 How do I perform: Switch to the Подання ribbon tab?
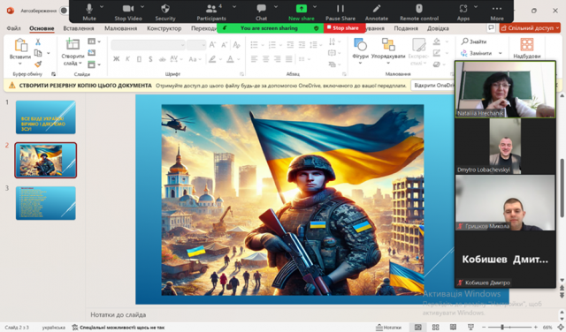(x=406, y=28)
